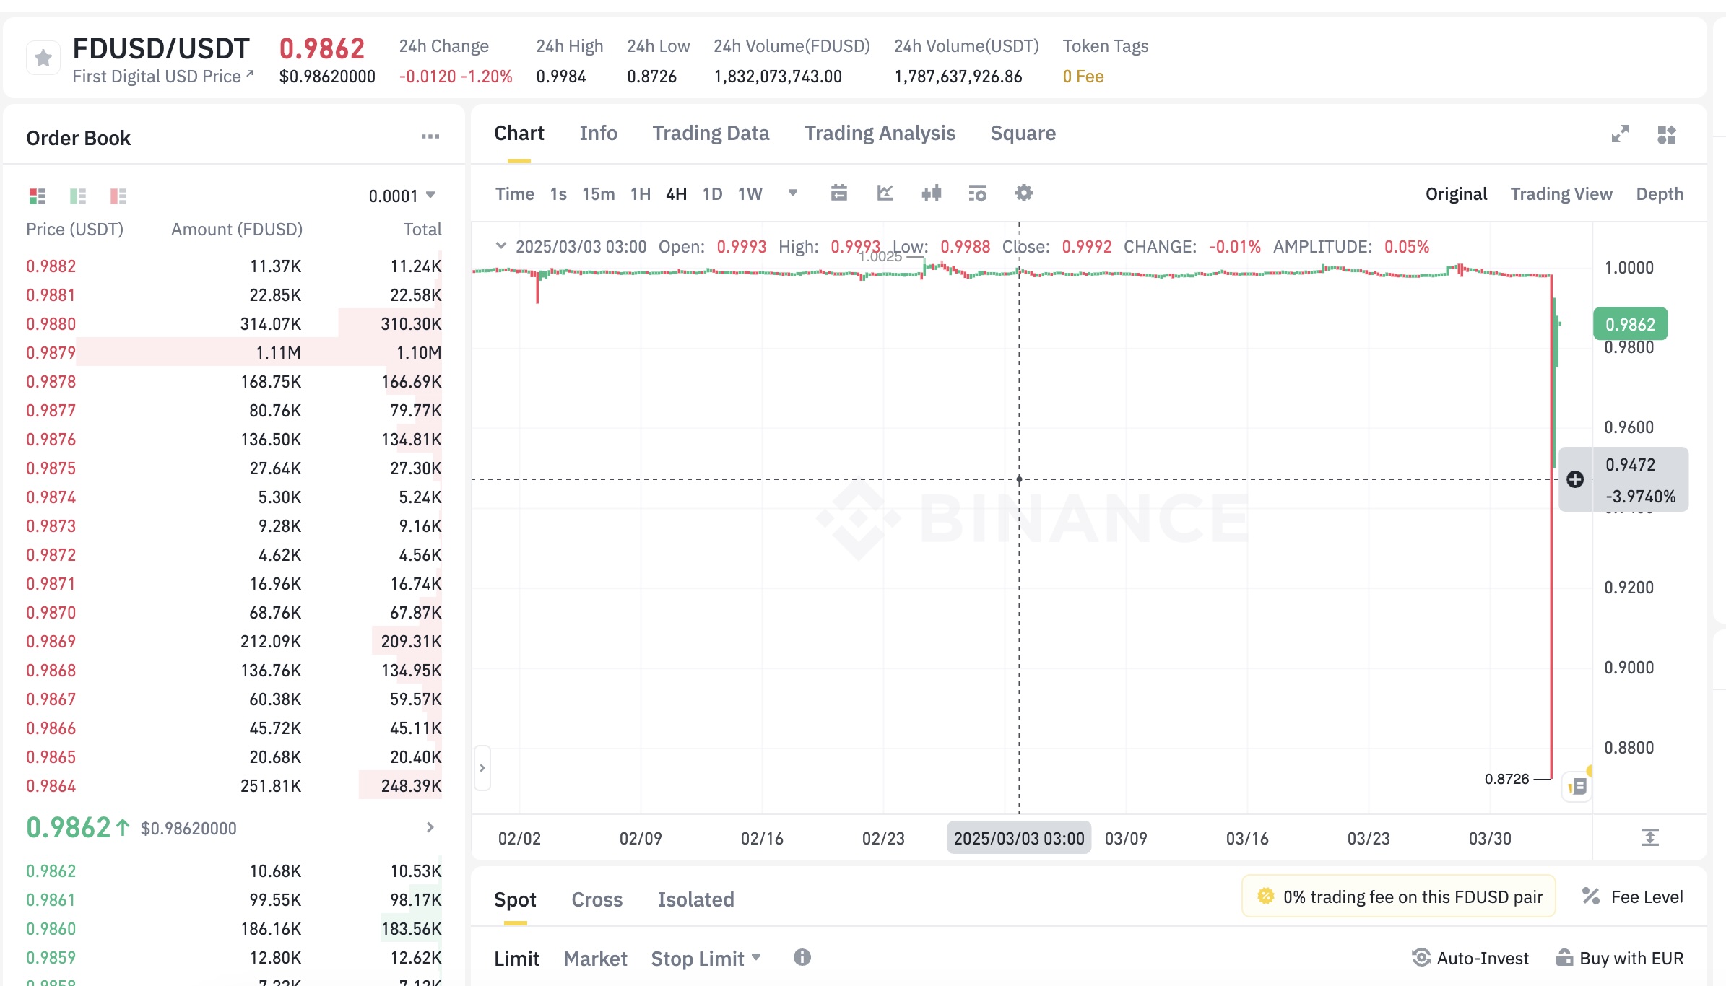Click the 0.9860 bid price row
1726x986 pixels.
click(x=234, y=929)
